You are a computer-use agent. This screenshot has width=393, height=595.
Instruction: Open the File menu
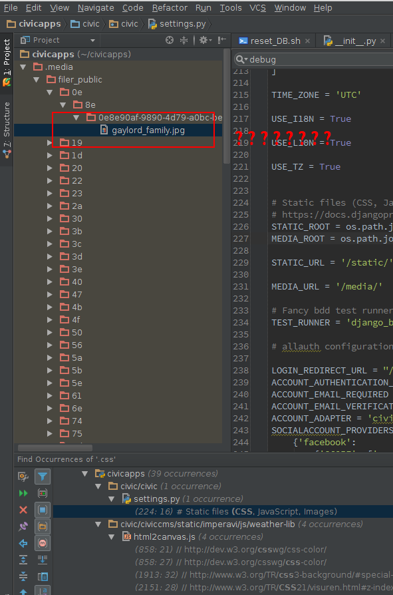coord(11,7)
